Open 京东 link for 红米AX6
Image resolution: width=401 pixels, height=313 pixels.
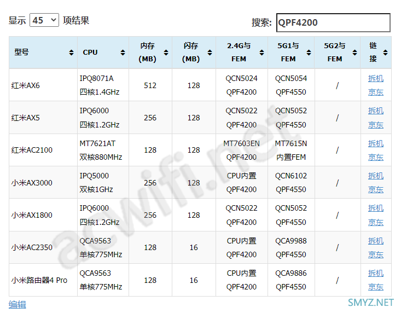coord(376,92)
